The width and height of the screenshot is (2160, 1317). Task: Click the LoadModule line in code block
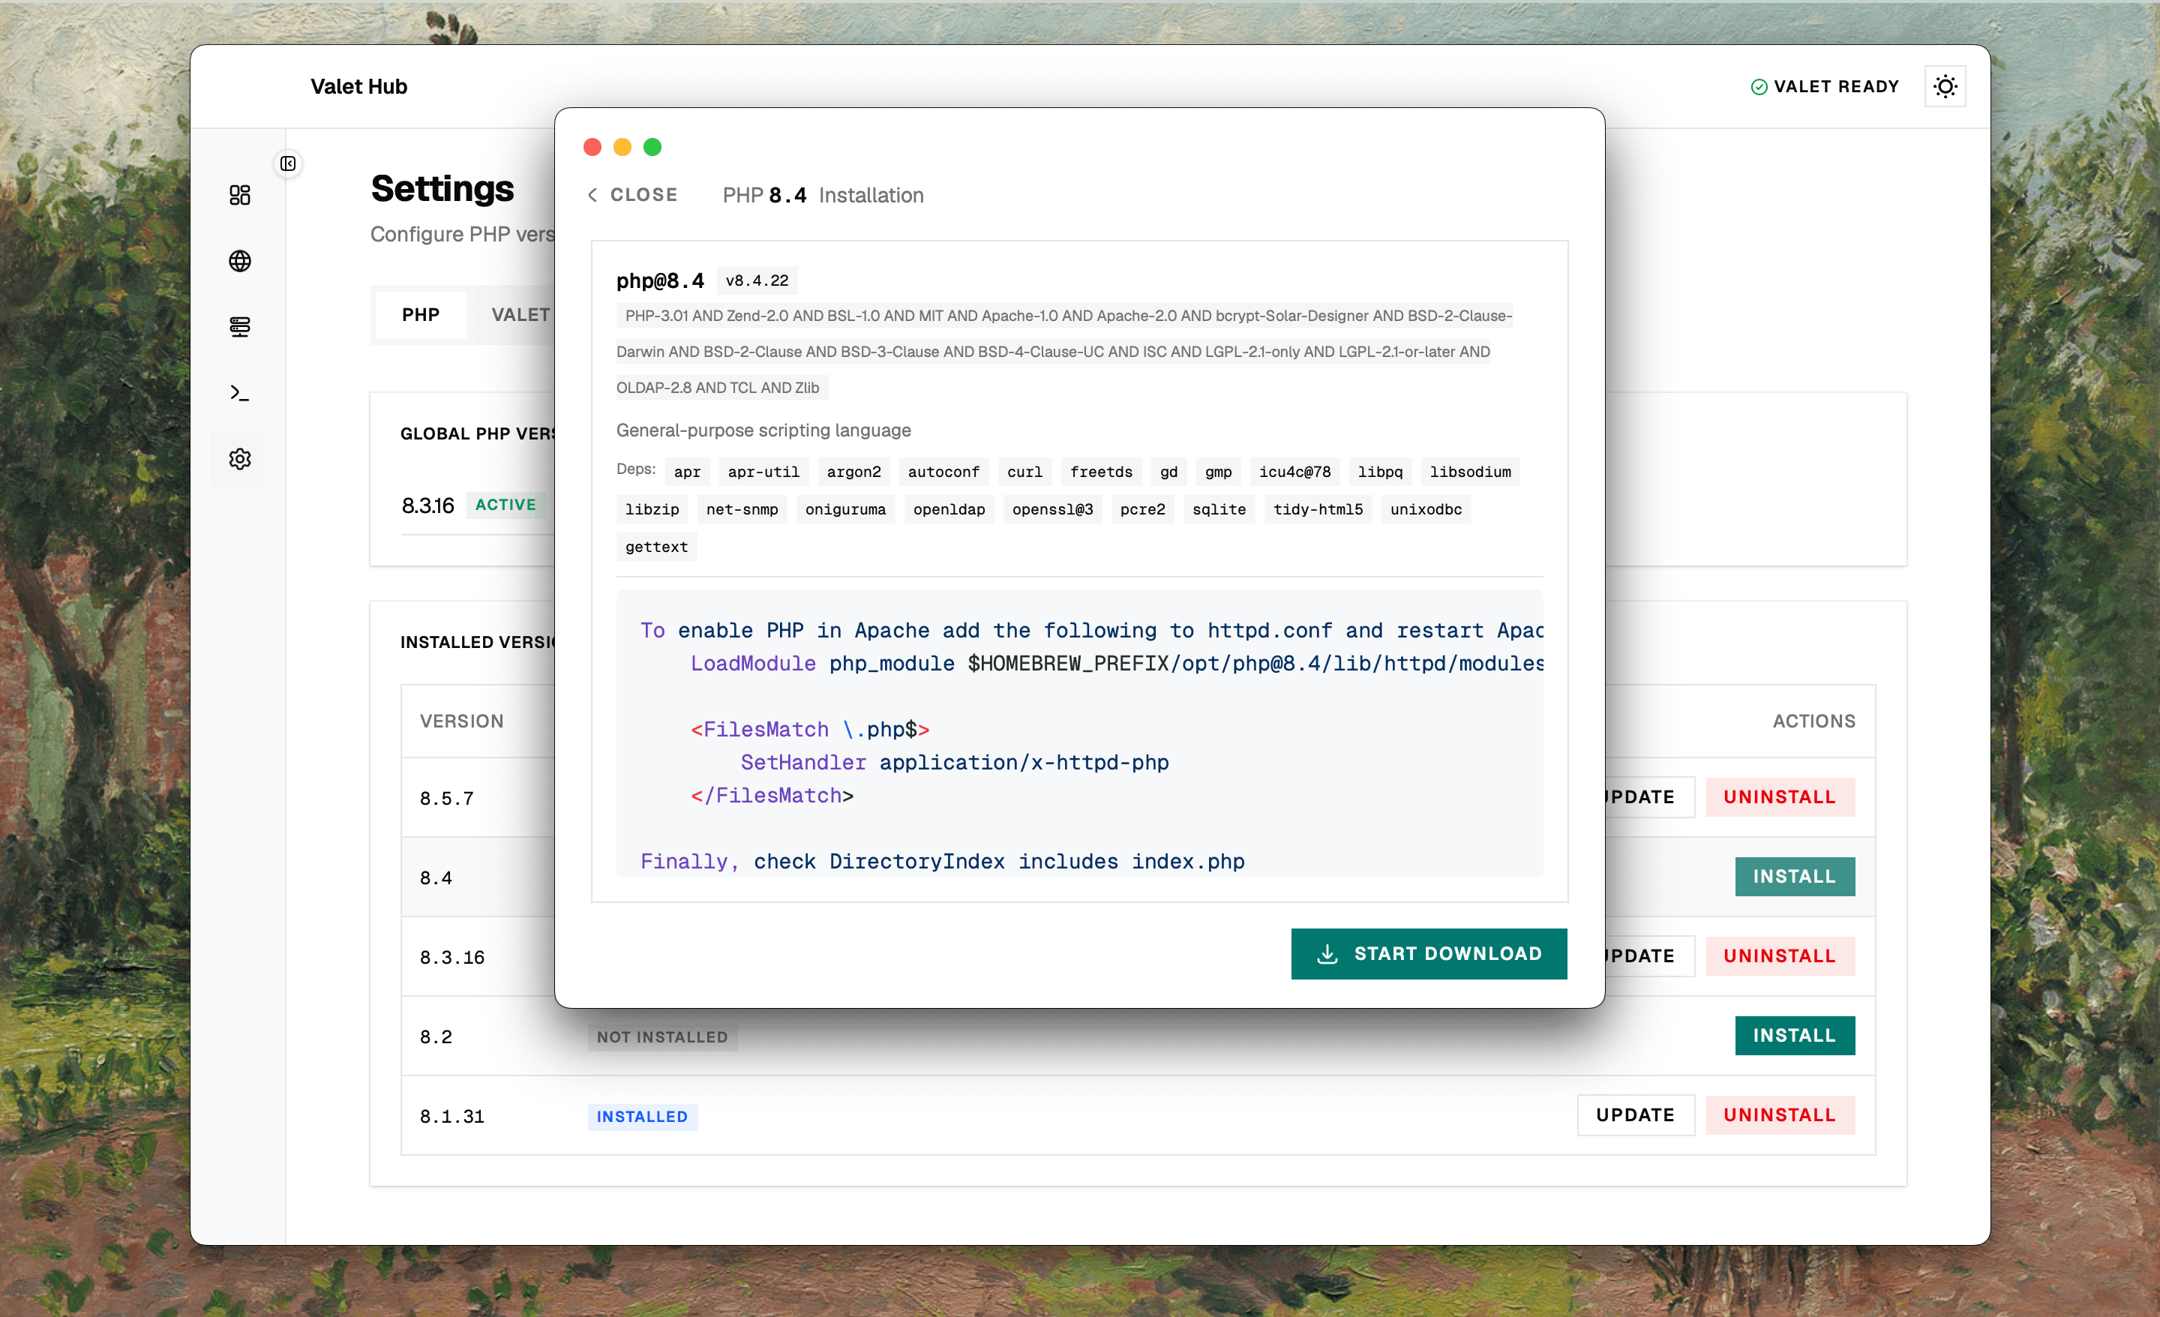tap(1117, 663)
